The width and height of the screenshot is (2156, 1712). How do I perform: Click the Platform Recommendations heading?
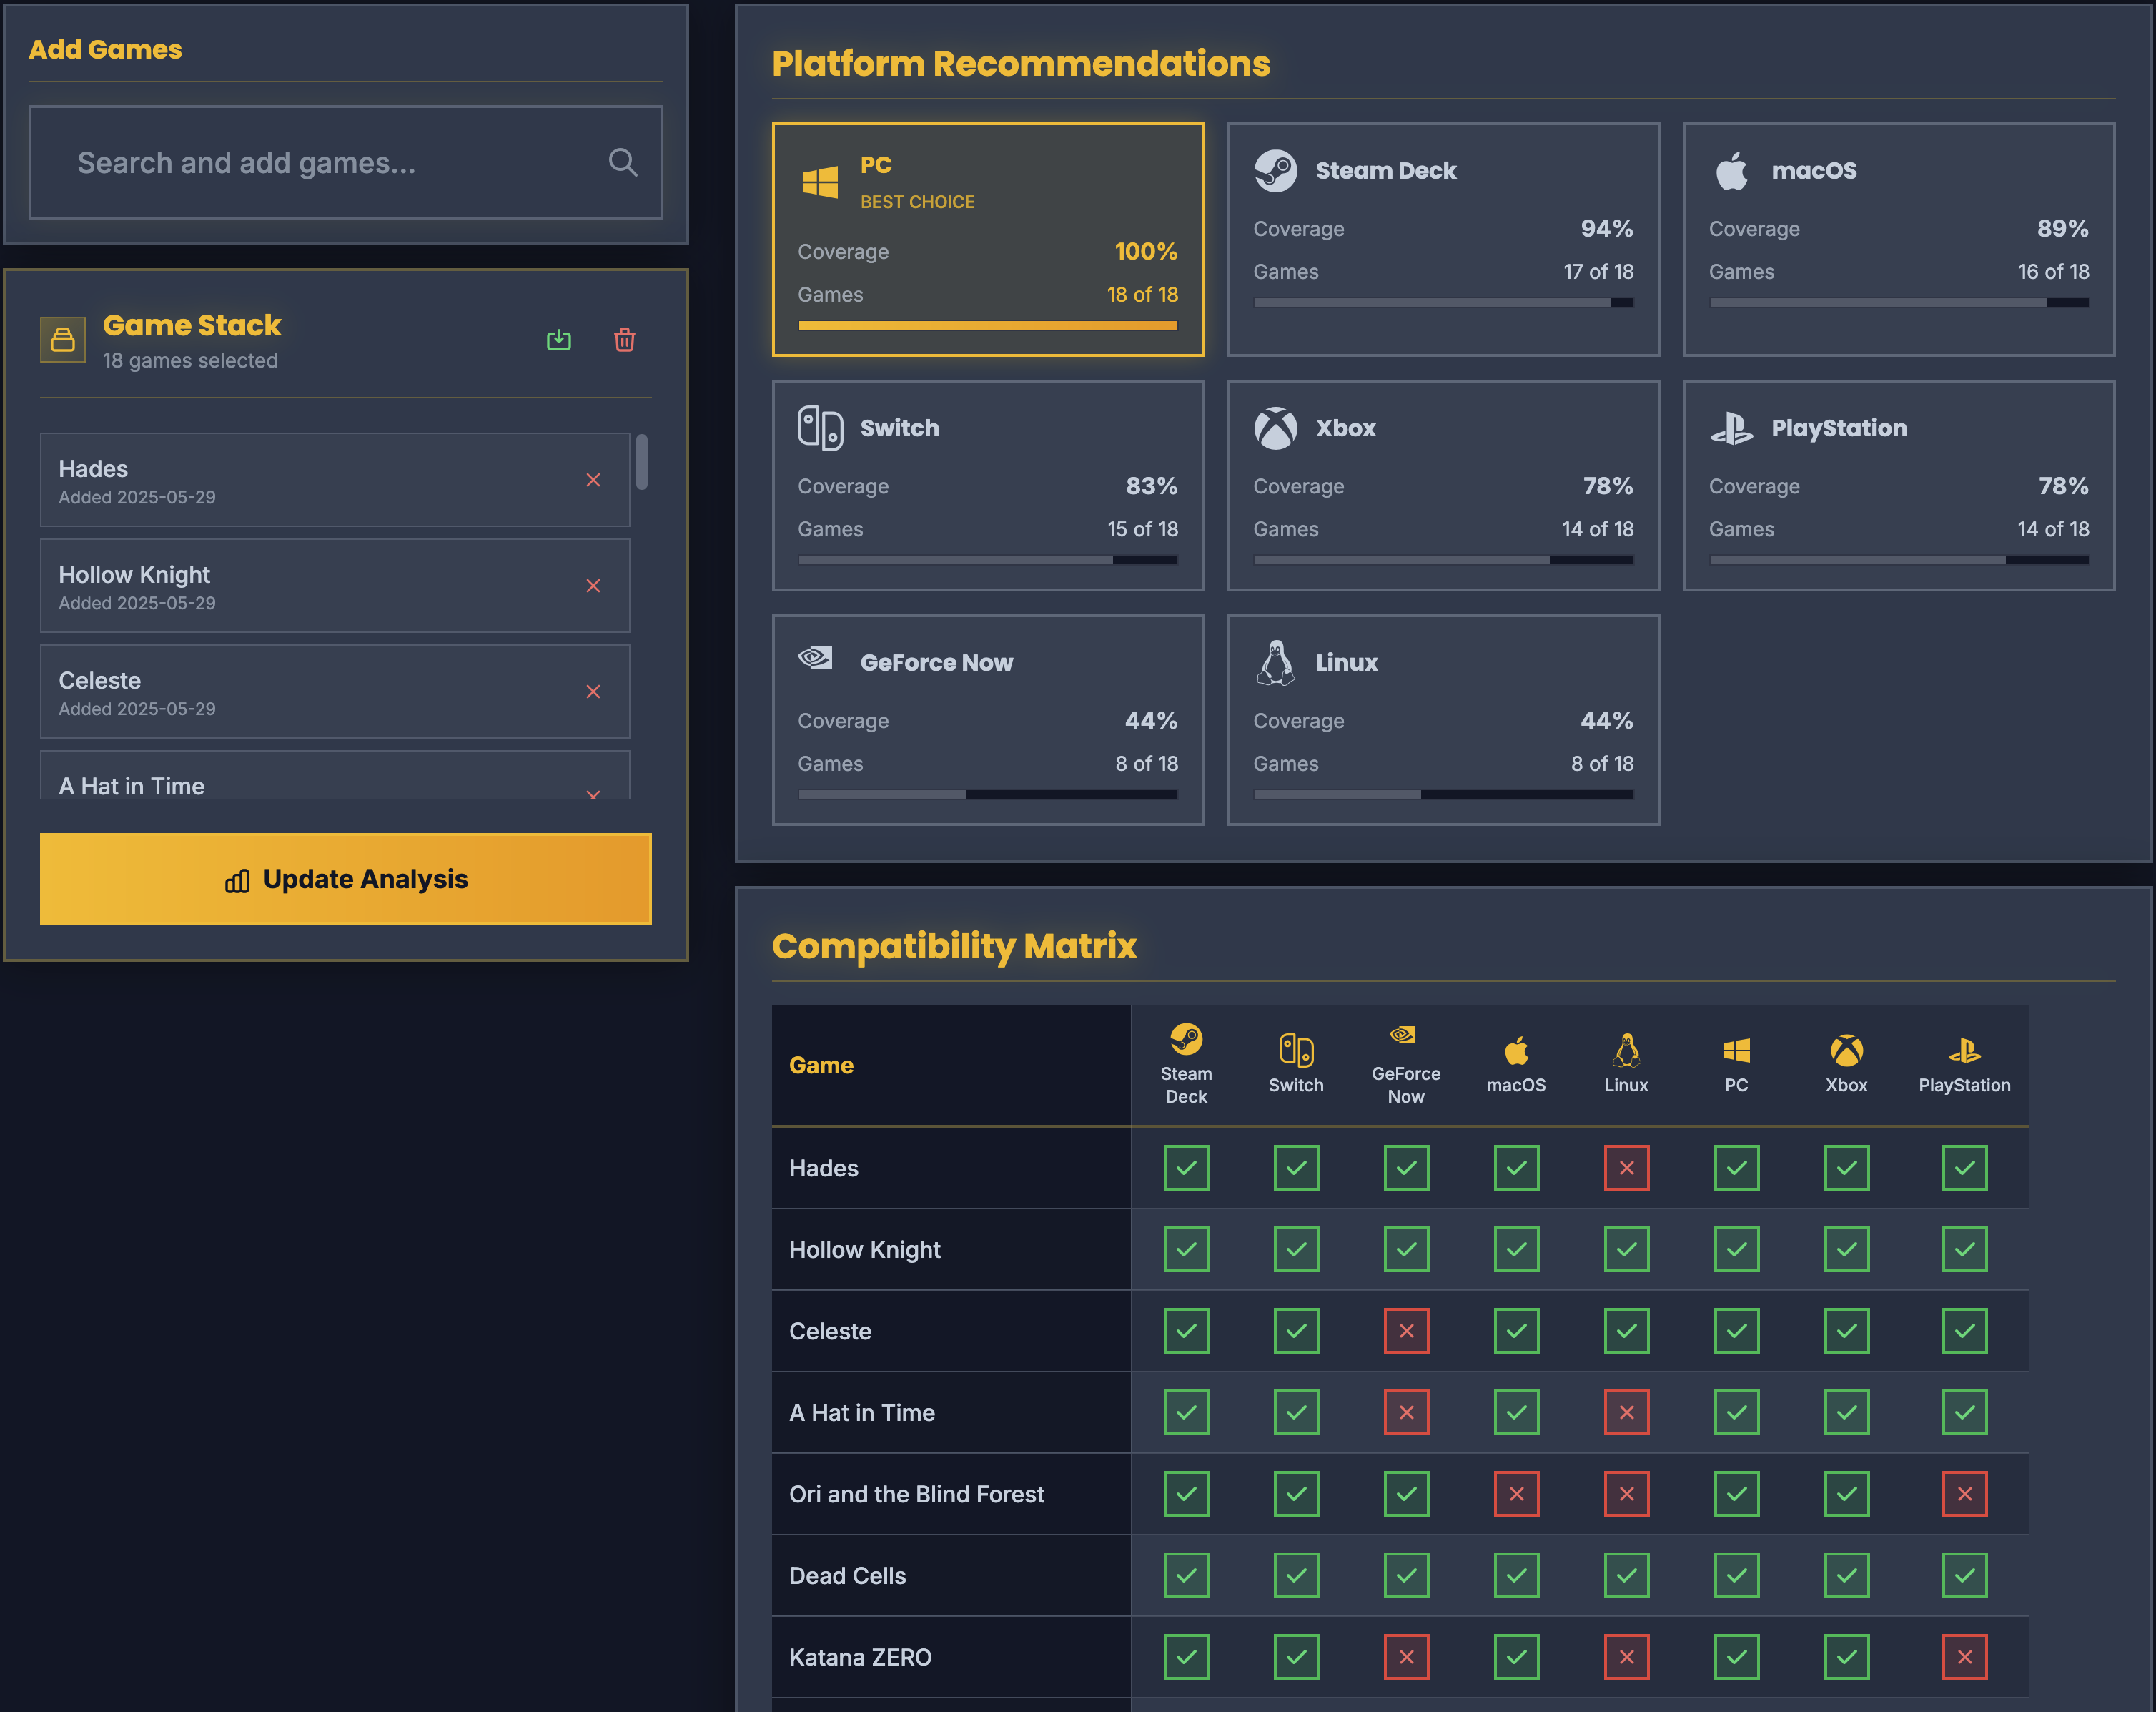point(1021,63)
